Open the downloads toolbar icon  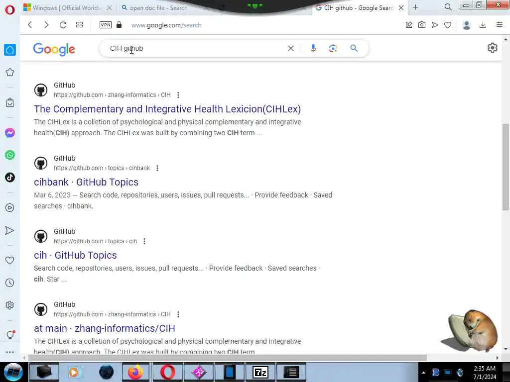point(483,25)
